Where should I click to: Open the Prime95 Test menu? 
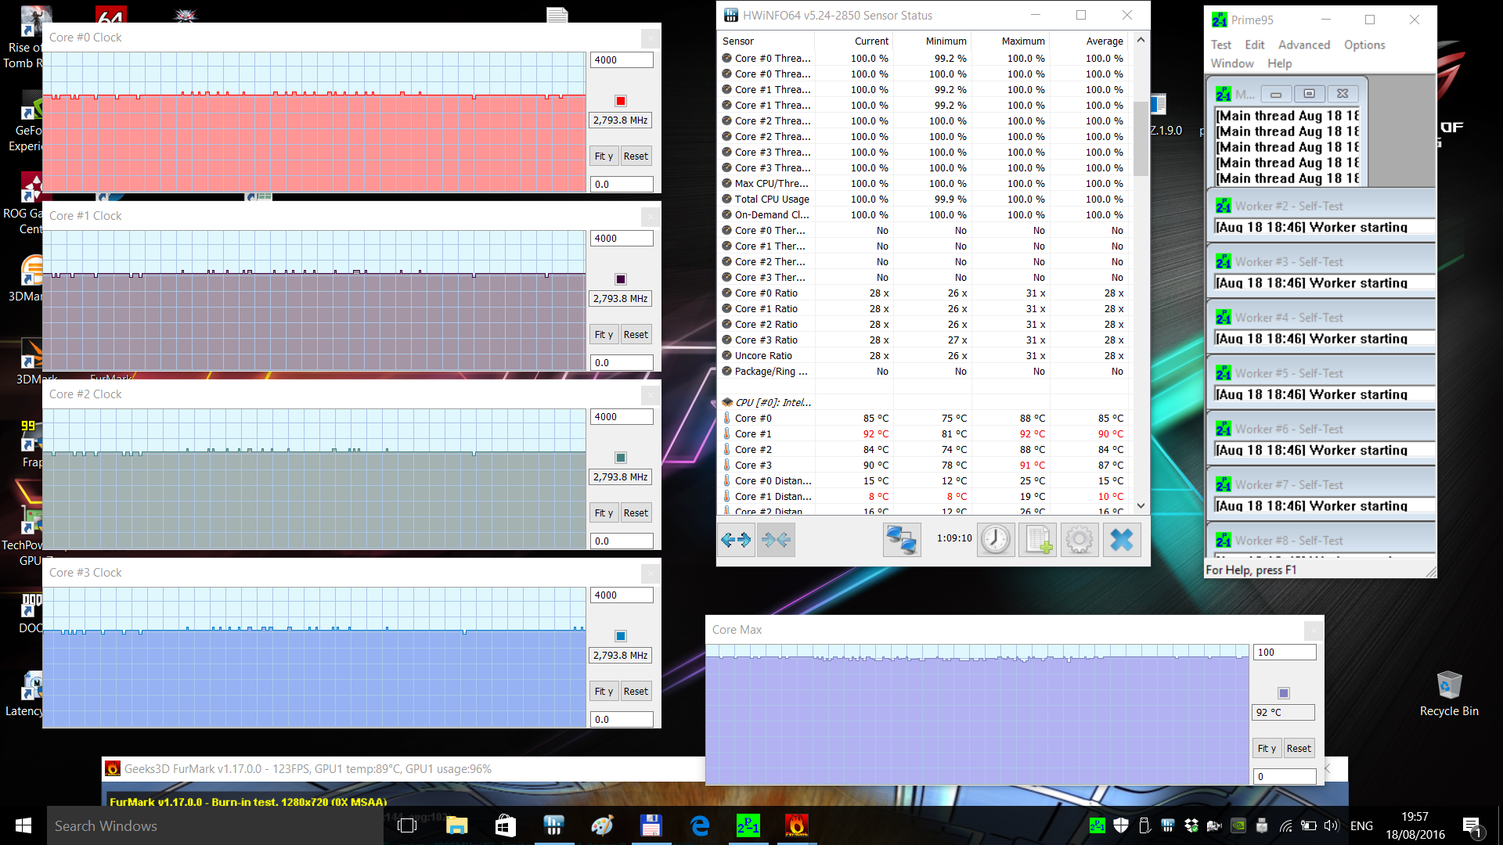point(1220,45)
